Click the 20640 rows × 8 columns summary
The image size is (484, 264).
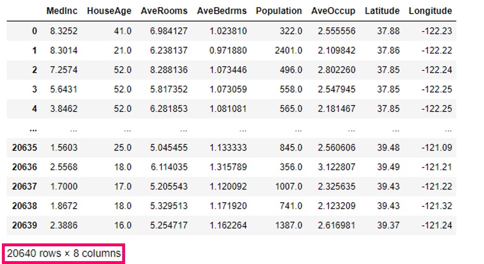64,253
